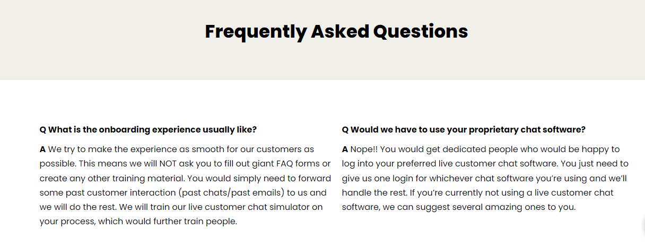Select the onboarding experience question
645x247 pixels.
pyautogui.click(x=149, y=129)
